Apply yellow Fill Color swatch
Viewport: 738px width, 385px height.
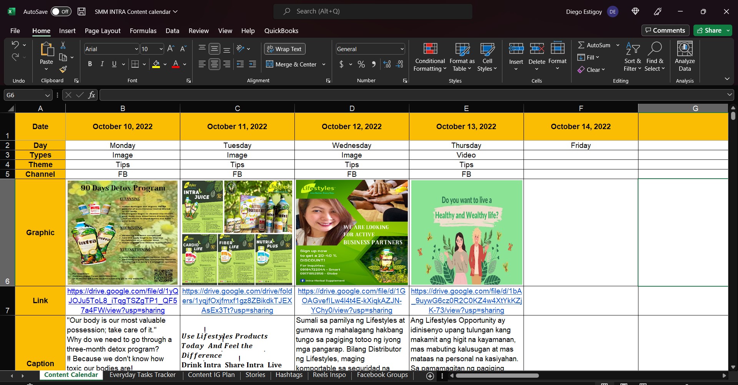(156, 64)
